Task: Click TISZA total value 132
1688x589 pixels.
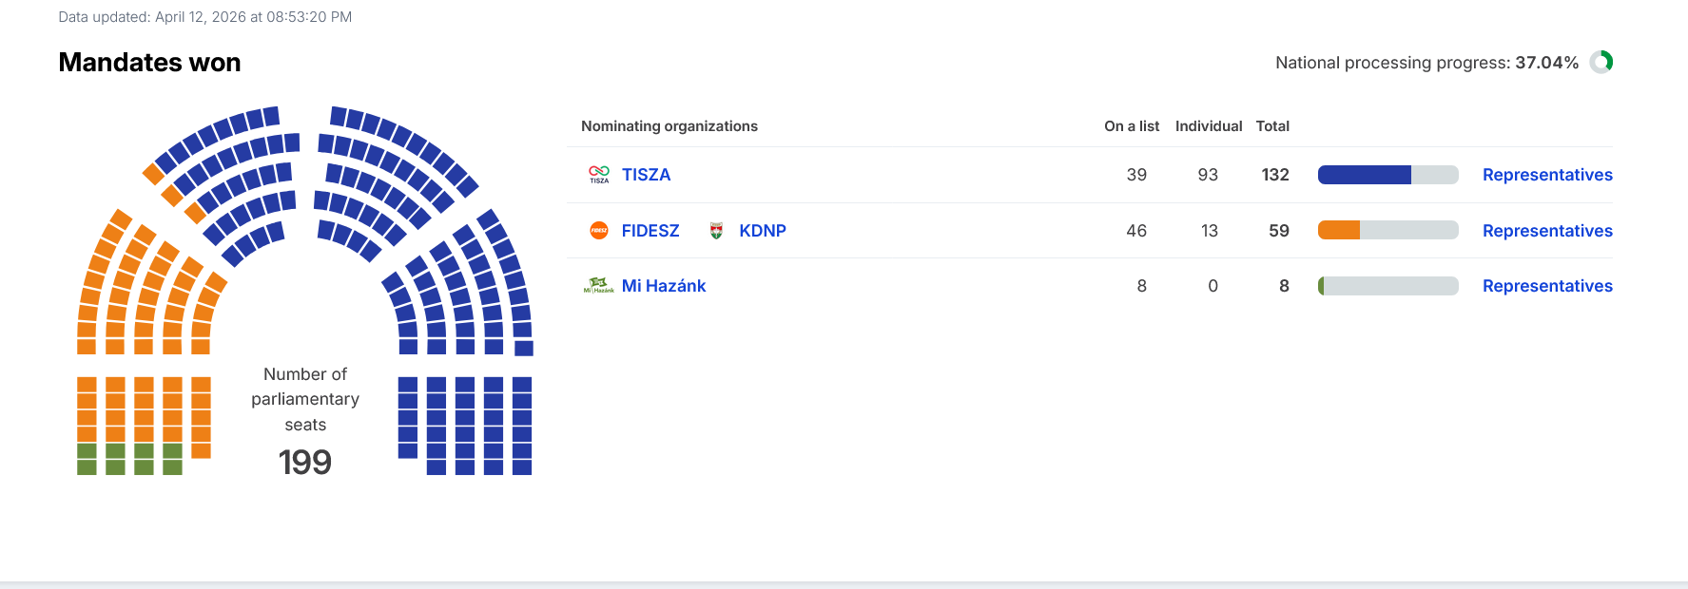Action: (1275, 175)
